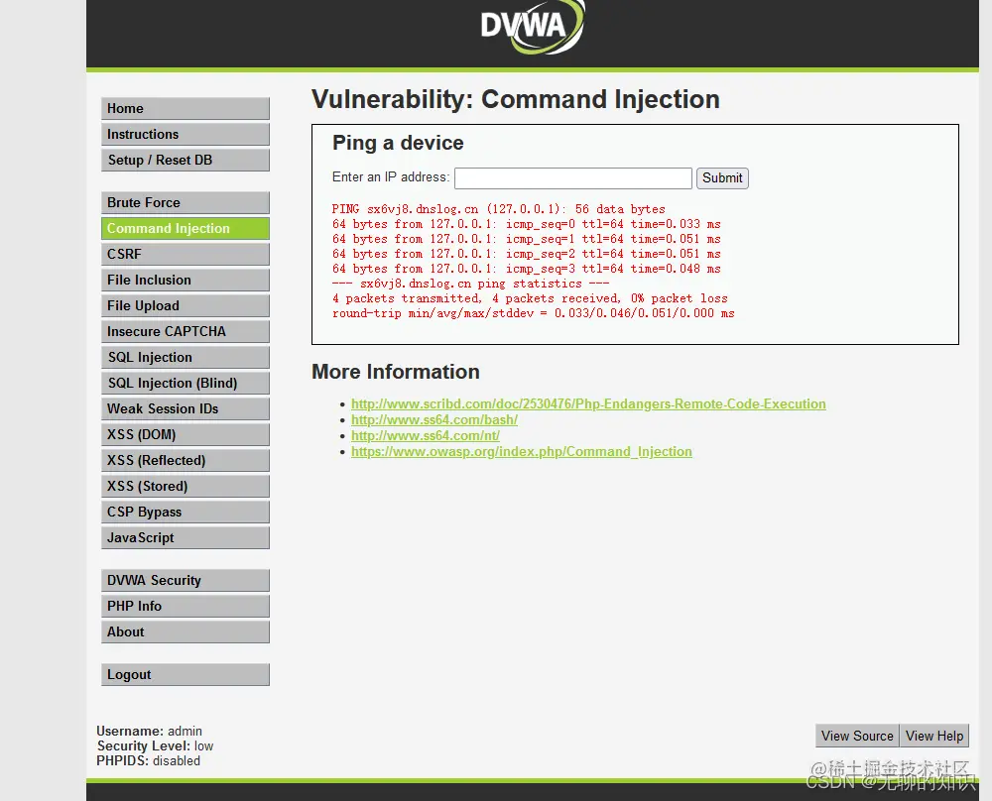Open SQL Injection page
The width and height of the screenshot is (992, 801).
click(x=186, y=357)
